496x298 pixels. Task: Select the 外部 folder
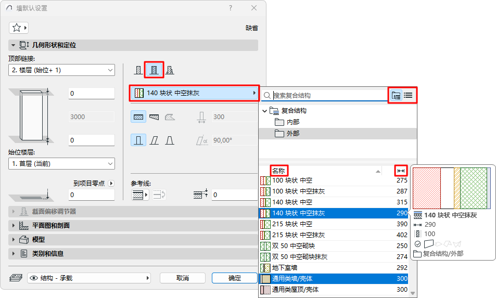click(x=338, y=134)
